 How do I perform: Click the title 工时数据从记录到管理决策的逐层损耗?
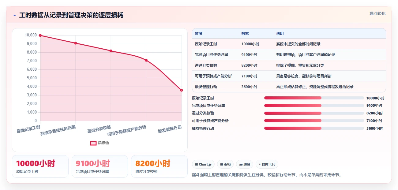click(71, 15)
